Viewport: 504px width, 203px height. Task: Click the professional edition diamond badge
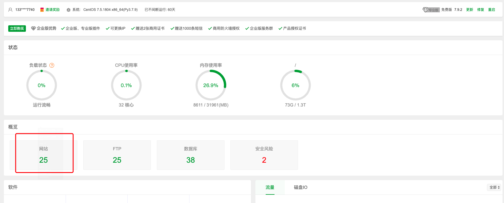point(431,10)
